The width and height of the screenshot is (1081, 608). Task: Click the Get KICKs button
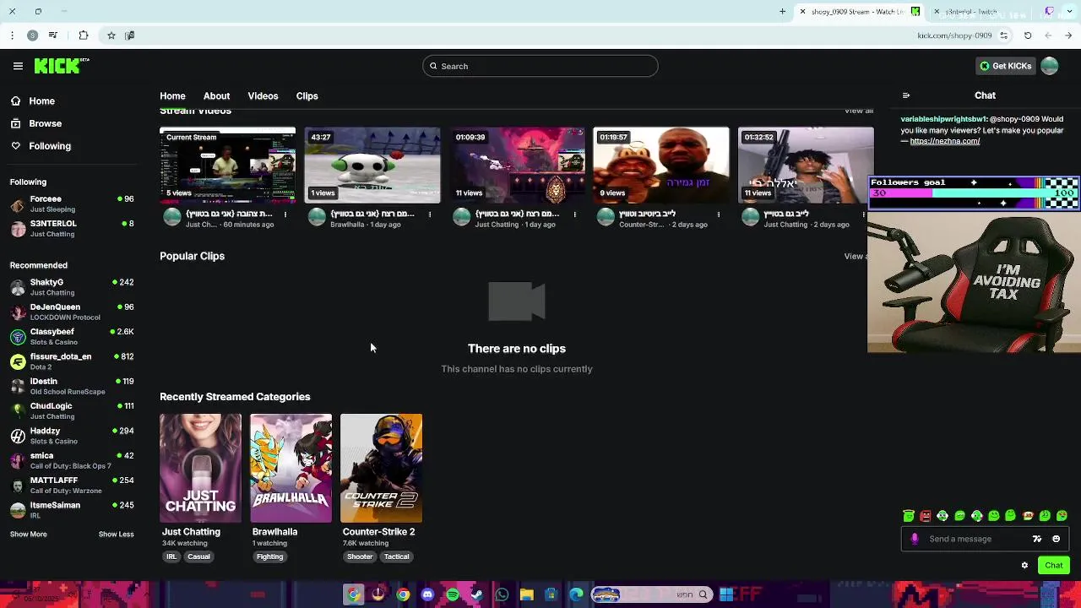[1005, 66]
